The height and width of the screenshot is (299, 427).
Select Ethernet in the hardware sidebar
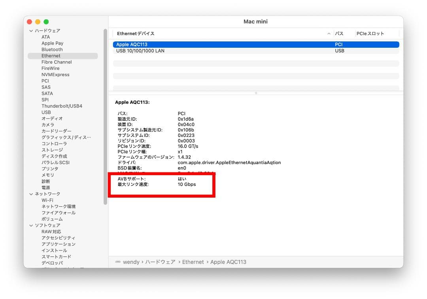(x=51, y=56)
